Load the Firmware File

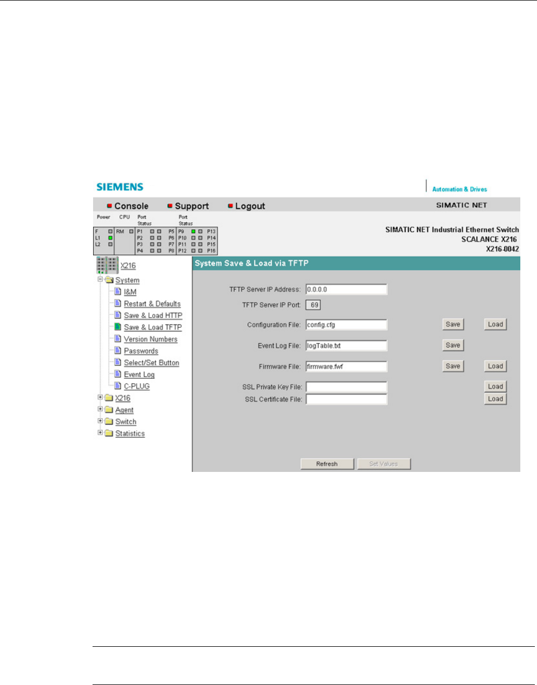(496, 366)
